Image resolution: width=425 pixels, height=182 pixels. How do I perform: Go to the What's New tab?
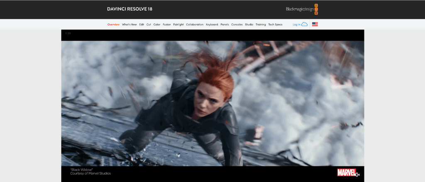click(x=129, y=24)
